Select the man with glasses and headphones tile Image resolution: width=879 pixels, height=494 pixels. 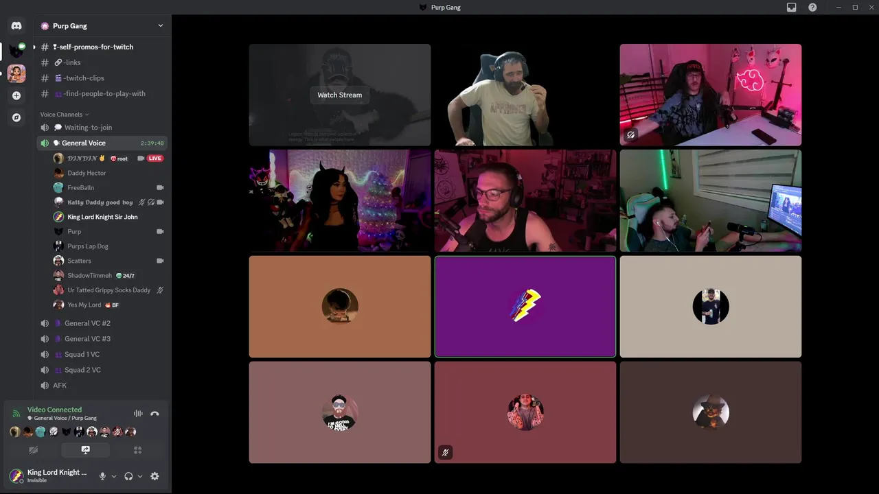525,200
